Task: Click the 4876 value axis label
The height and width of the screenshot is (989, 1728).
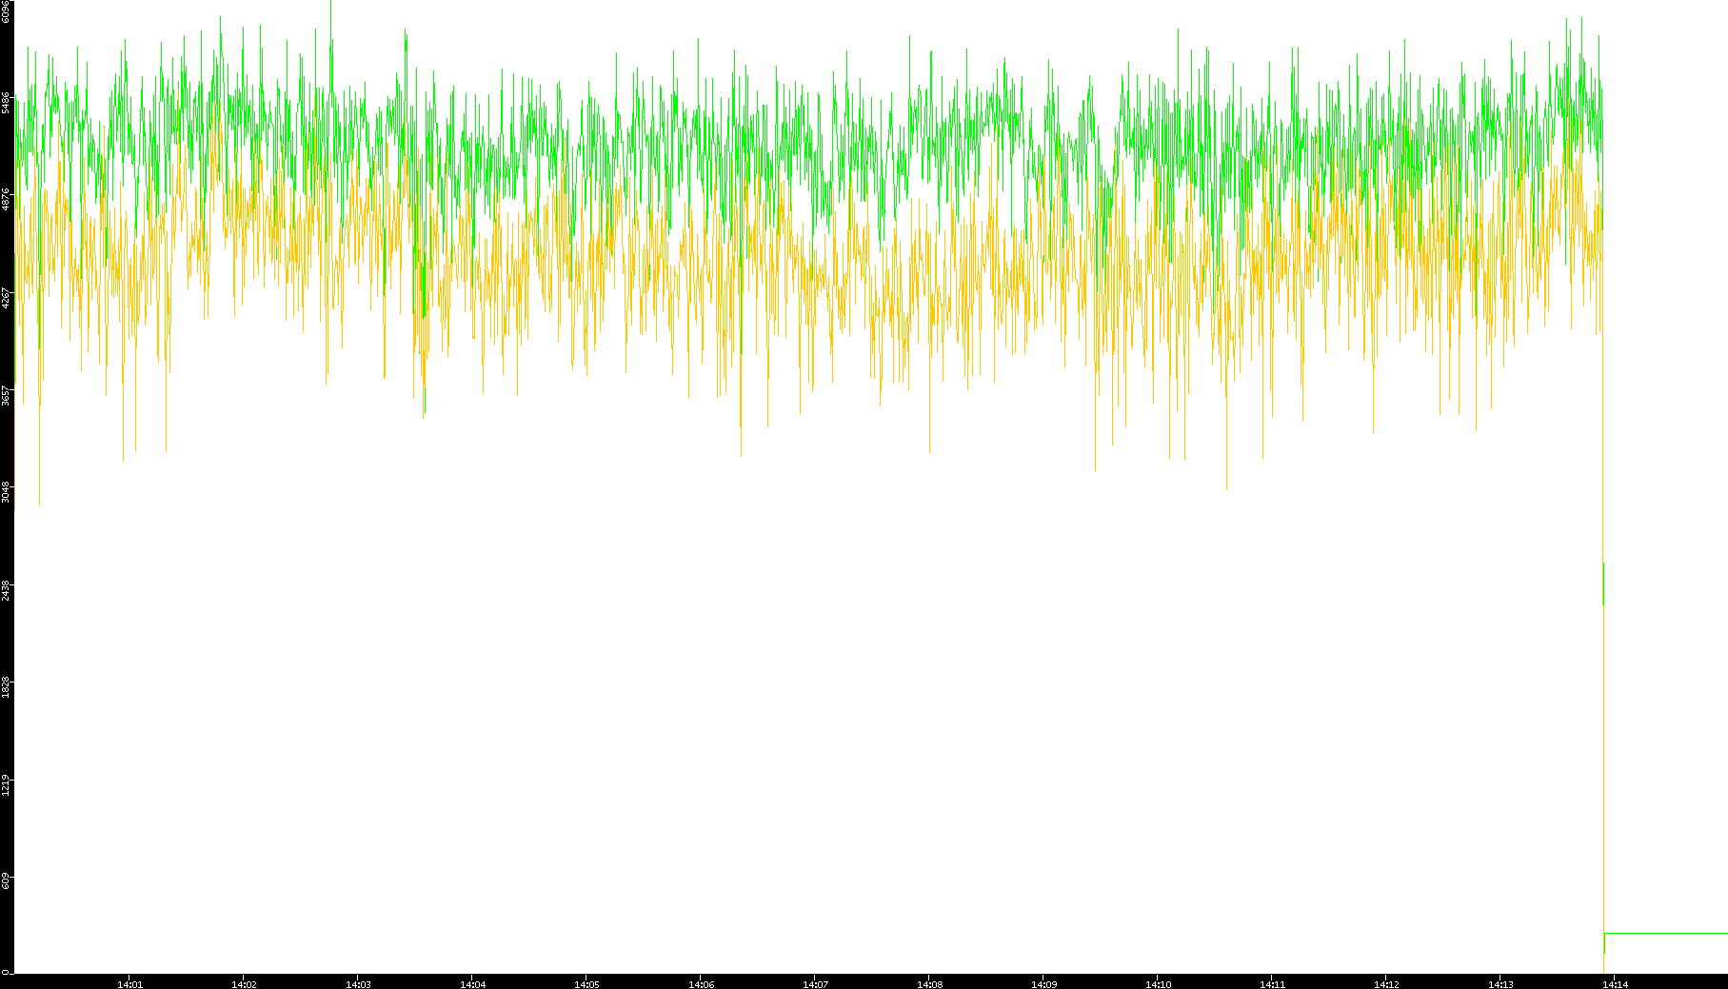Action: tap(6, 200)
